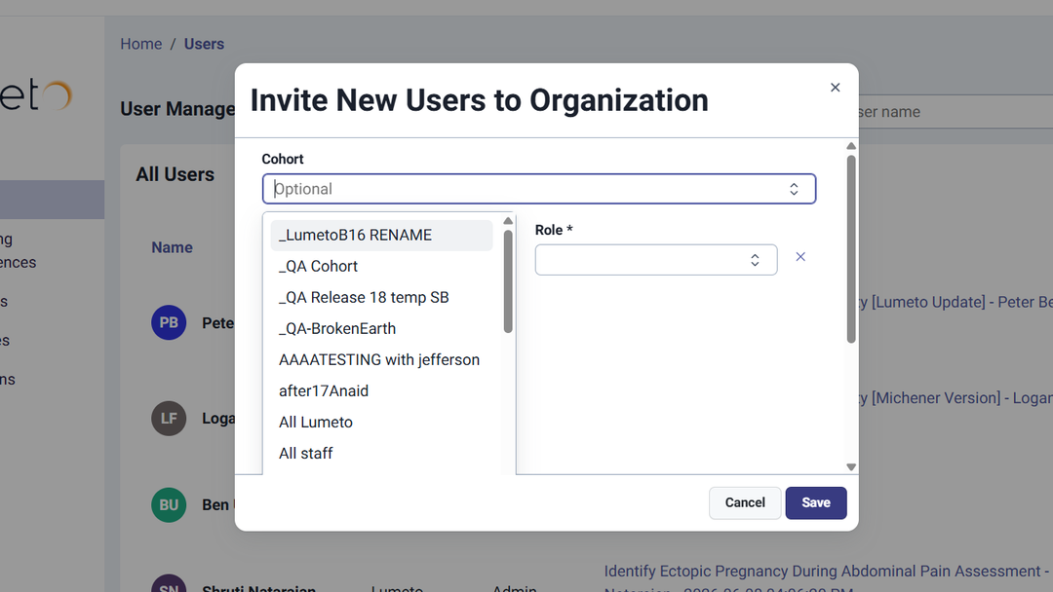1053x592 pixels.
Task: Select All staff cohort
Action: pos(381,453)
